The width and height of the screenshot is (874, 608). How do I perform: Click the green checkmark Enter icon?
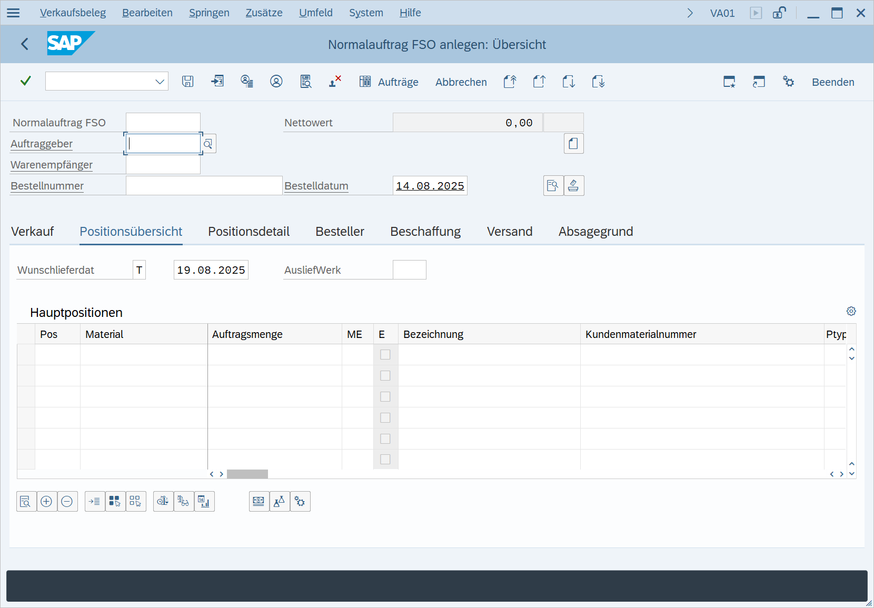(25, 81)
